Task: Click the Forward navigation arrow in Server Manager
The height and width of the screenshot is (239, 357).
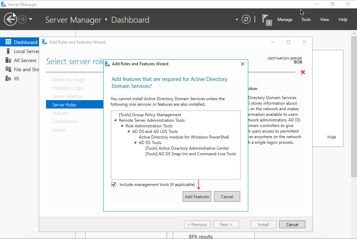Action: click(22, 20)
